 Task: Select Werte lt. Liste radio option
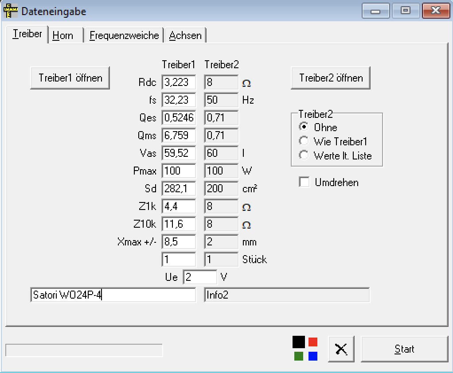tap(304, 155)
